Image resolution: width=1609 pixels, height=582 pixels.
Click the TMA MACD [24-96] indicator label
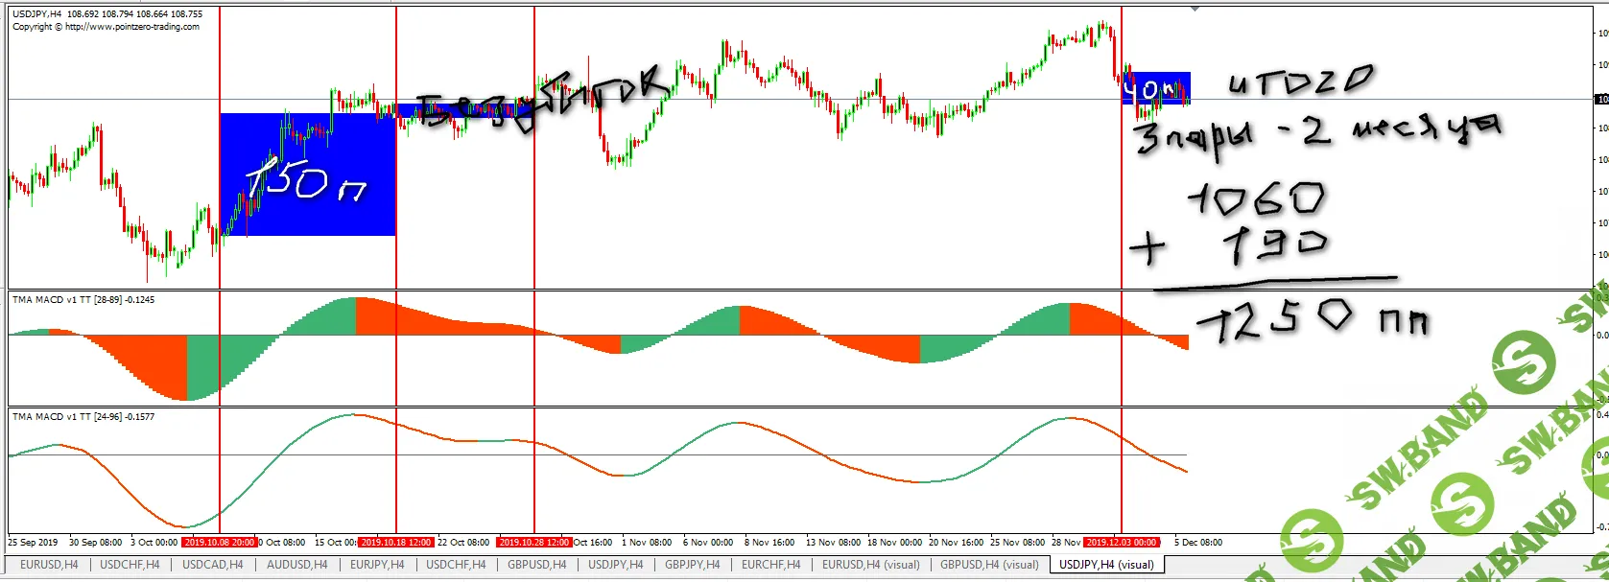pos(83,417)
